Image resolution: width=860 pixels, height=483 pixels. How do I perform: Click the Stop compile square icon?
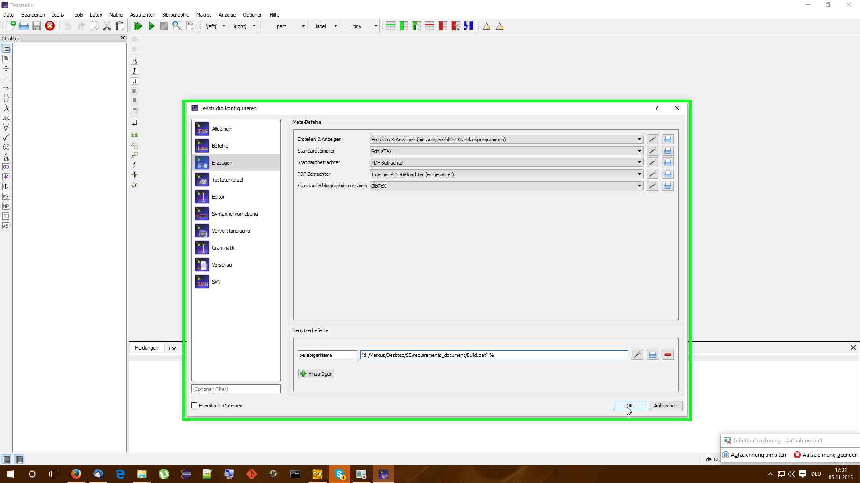(164, 26)
